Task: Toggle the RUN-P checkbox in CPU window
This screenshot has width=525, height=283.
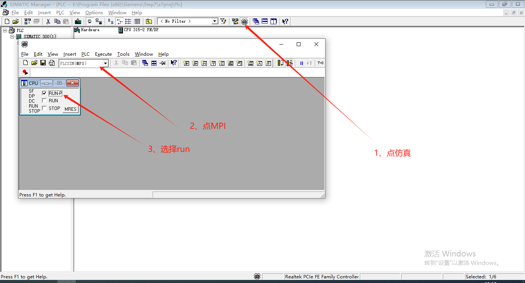Action: click(44, 93)
